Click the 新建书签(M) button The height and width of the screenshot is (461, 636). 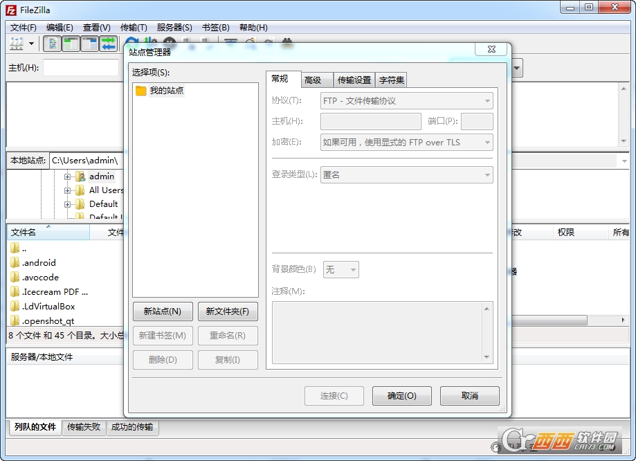[163, 336]
